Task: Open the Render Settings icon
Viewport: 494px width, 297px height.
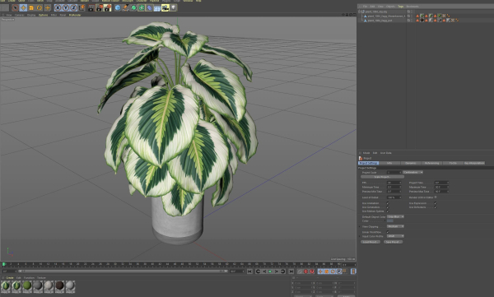Action: (107, 8)
